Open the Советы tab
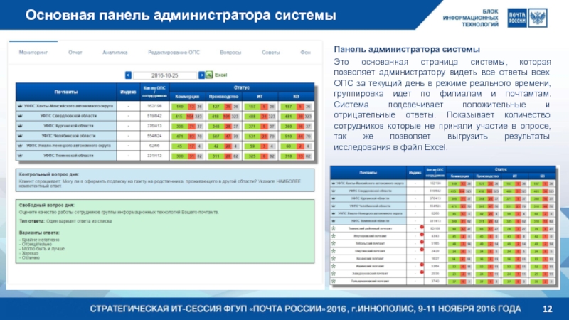This screenshot has height=320, width=569. tap(271, 53)
